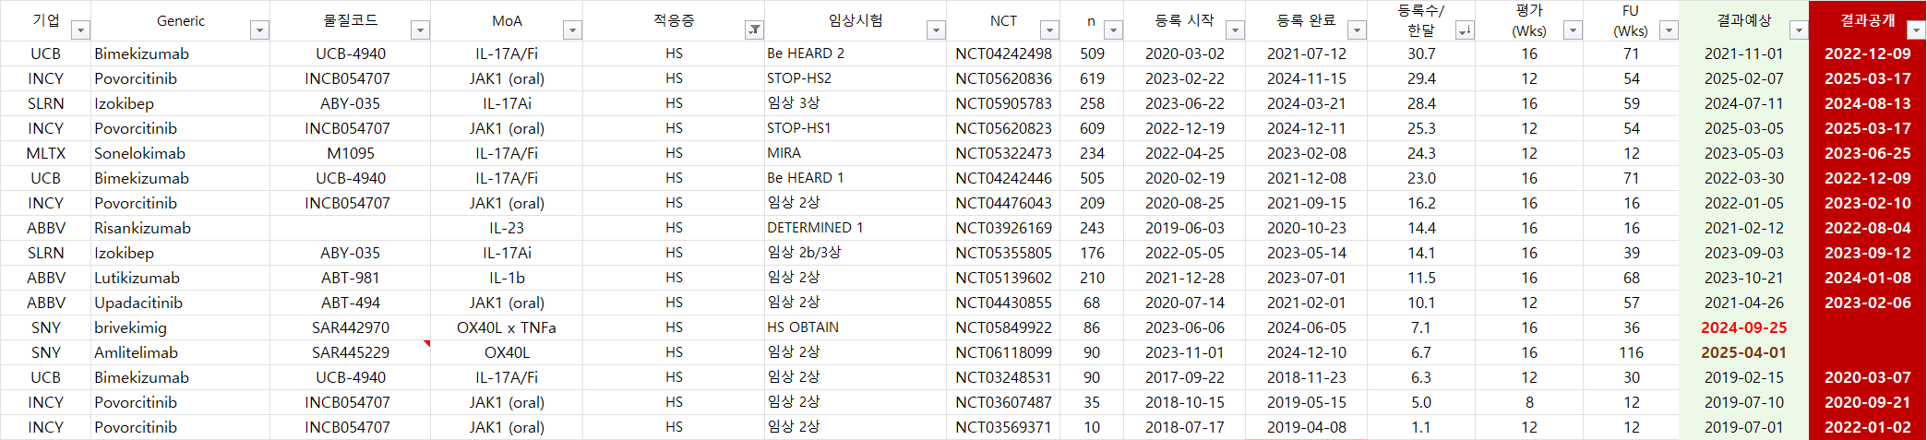Screen dimensions: 1927x440
Task: Select the NCT06118099 cell
Action: pyautogui.click(x=1003, y=352)
